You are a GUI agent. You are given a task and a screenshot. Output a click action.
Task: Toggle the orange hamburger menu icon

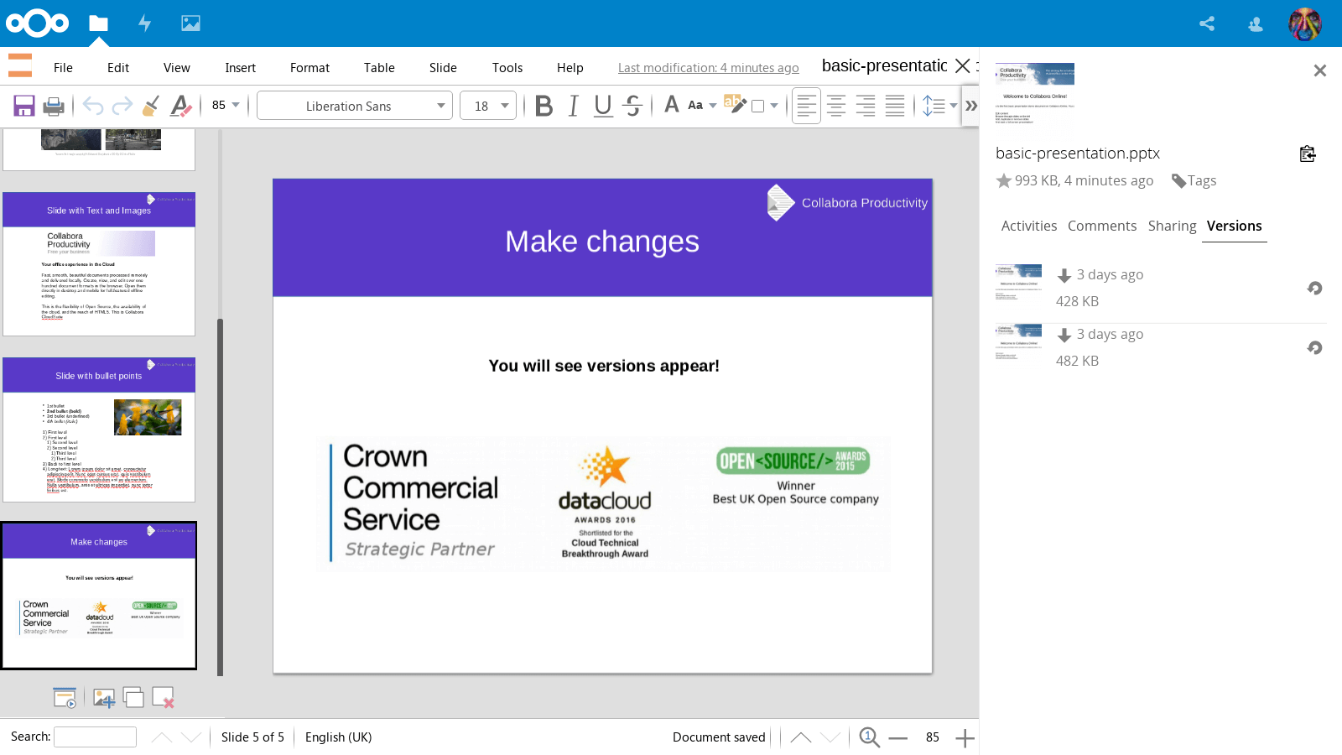tap(20, 65)
